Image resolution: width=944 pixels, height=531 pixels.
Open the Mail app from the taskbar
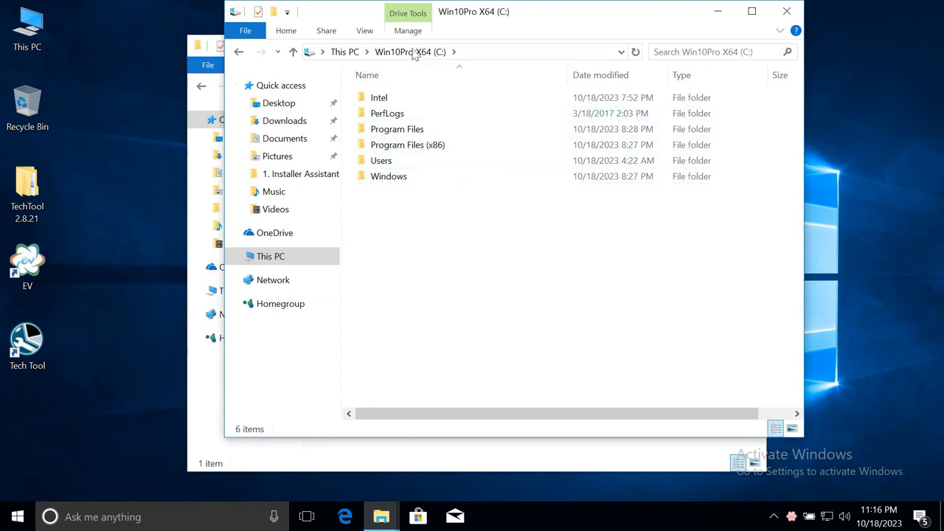point(455,516)
